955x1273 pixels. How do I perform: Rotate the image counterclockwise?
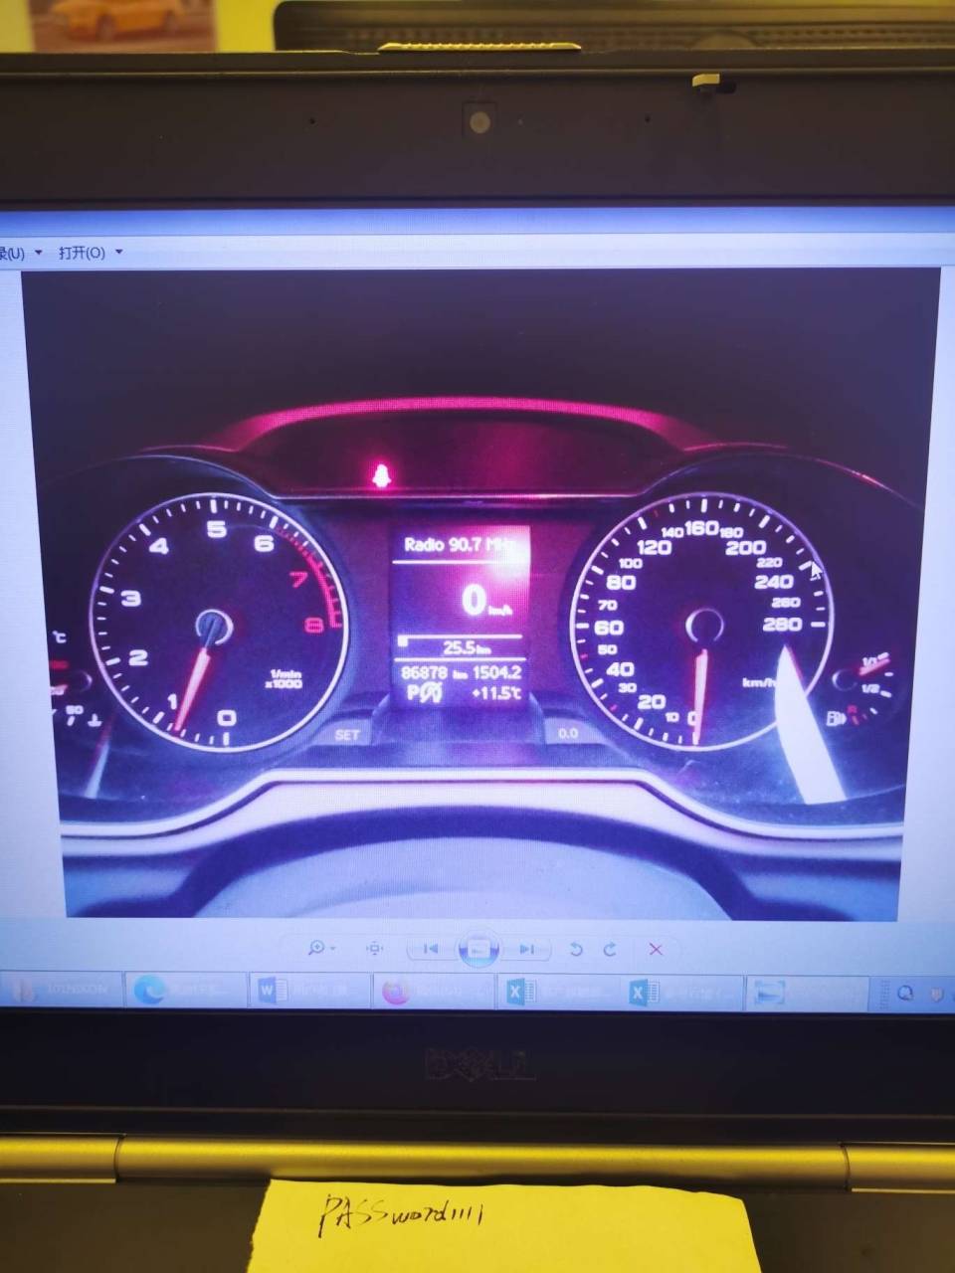pos(575,949)
